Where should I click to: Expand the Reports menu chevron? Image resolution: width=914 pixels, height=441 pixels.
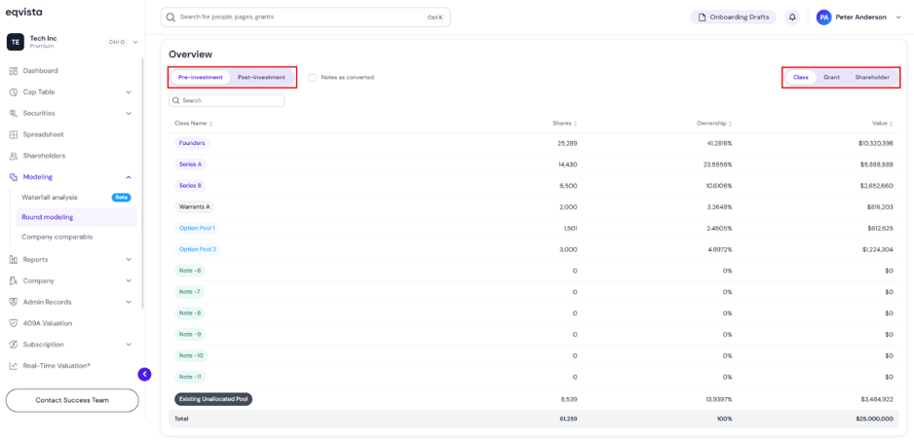click(129, 260)
